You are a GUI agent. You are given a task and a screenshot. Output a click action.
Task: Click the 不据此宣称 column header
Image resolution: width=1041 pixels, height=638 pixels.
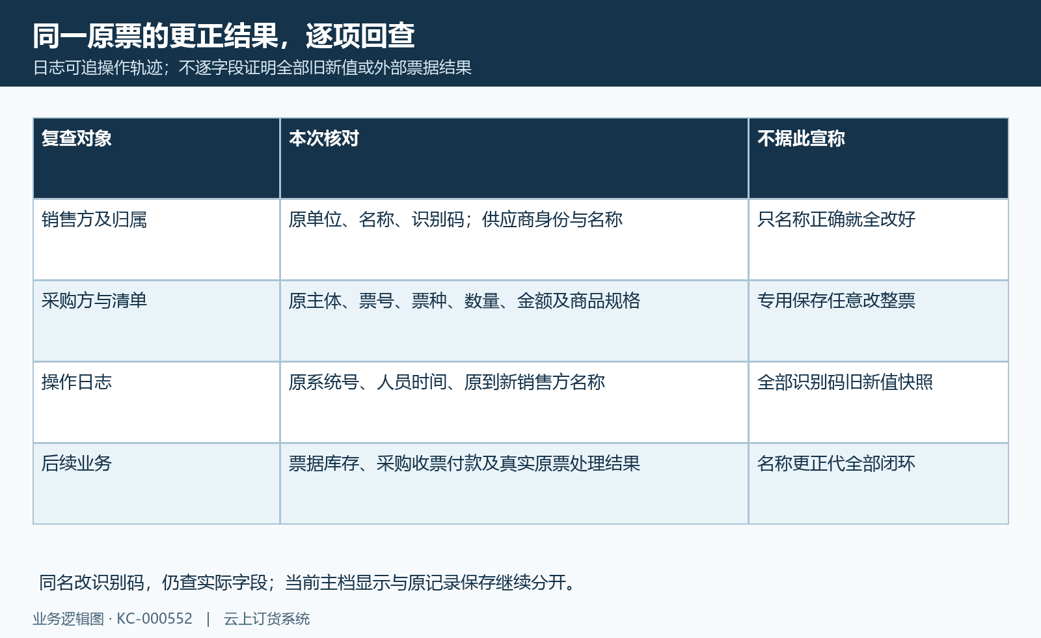tap(878, 158)
